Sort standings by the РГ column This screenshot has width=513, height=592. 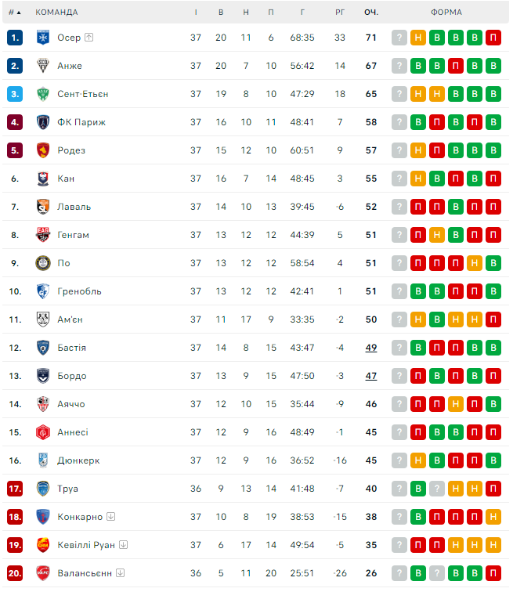340,13
